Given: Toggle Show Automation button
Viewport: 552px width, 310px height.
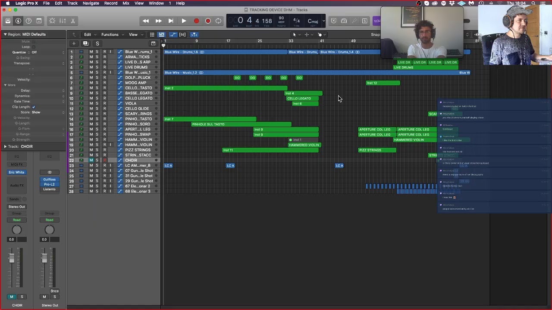Looking at the screenshot, I should (x=173, y=34).
